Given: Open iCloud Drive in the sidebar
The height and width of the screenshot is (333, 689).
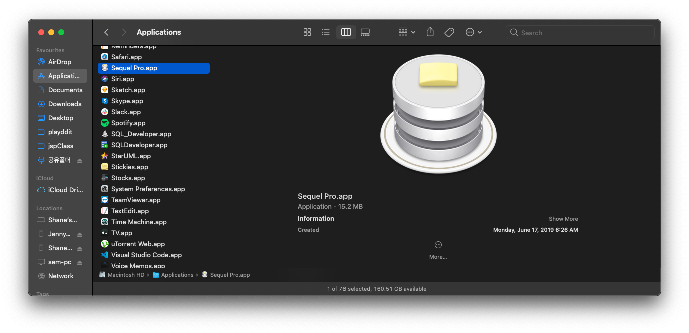Looking at the screenshot, I should click(x=60, y=190).
